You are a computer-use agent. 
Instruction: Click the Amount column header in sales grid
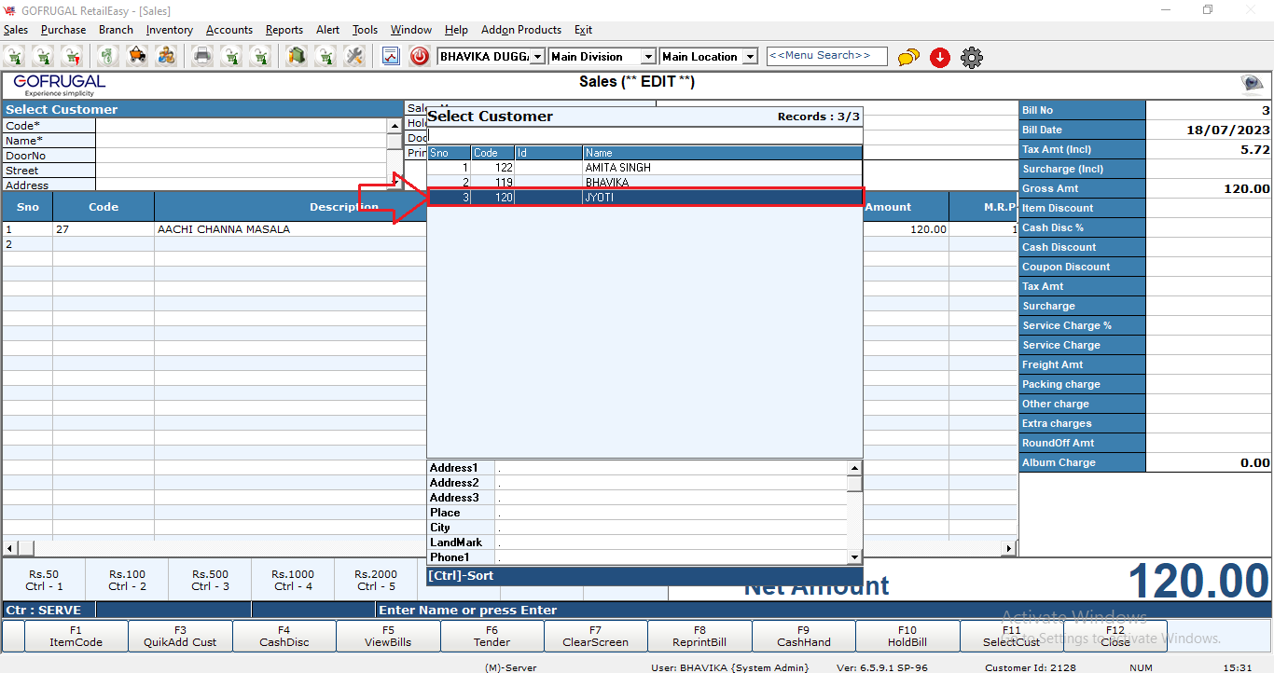pyautogui.click(x=905, y=207)
